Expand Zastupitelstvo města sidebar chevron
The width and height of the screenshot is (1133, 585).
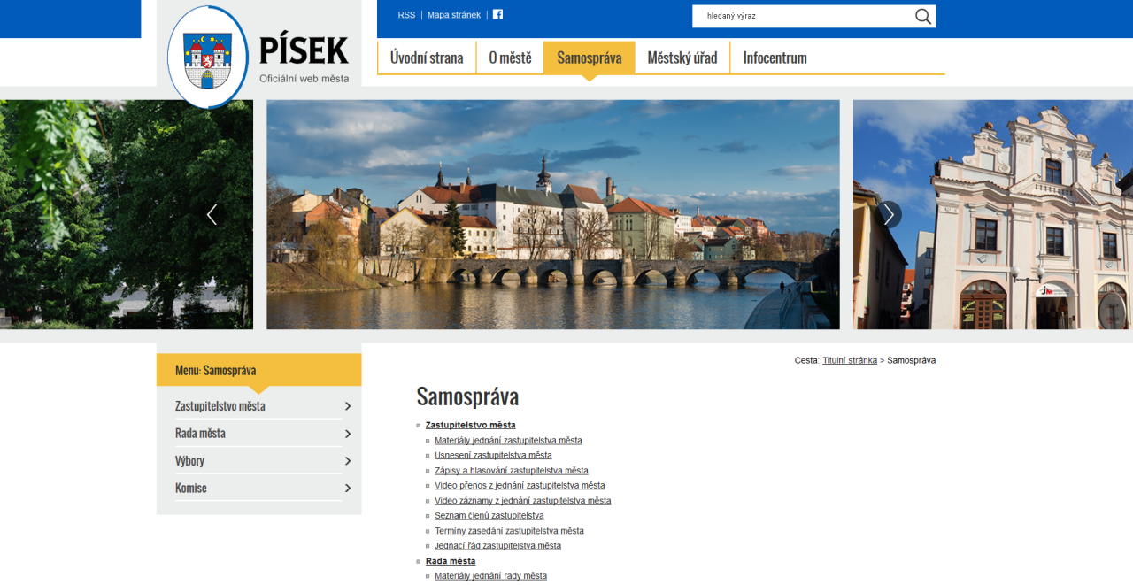click(348, 406)
